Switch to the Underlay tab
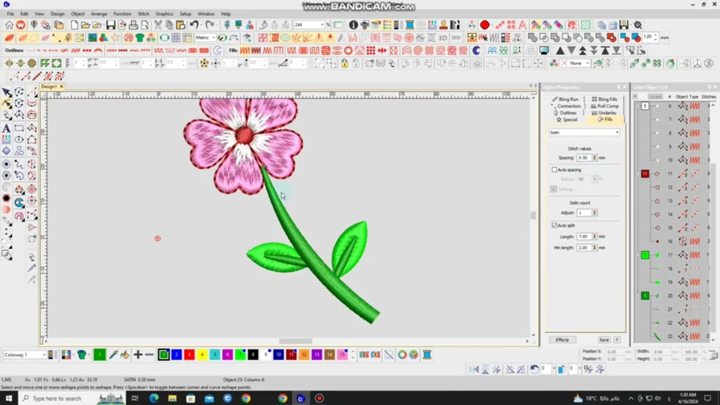The image size is (720, 405). 605,112
